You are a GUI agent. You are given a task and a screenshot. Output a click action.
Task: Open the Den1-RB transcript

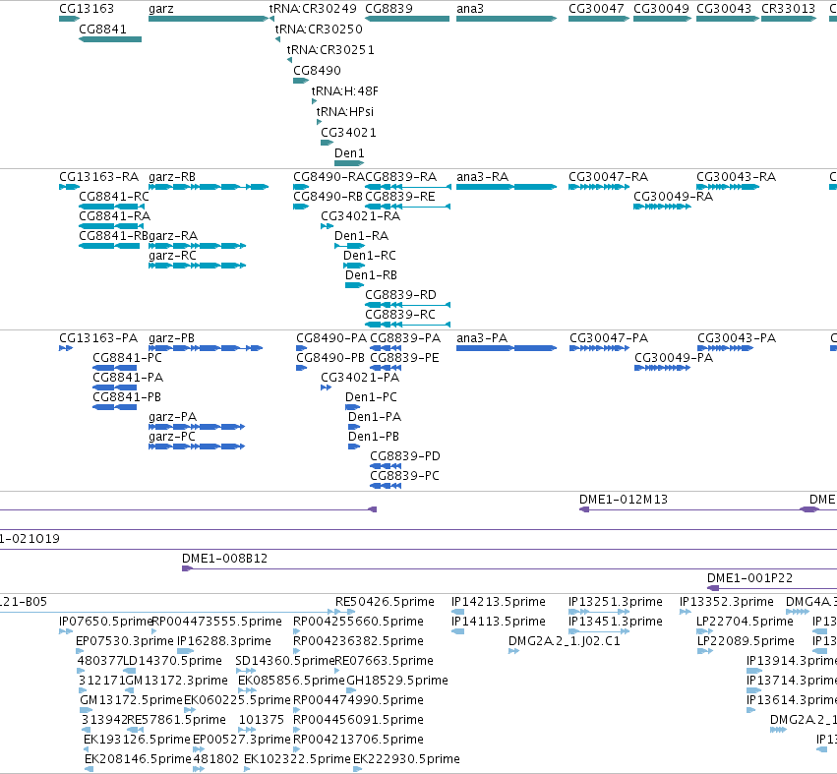tap(354, 285)
